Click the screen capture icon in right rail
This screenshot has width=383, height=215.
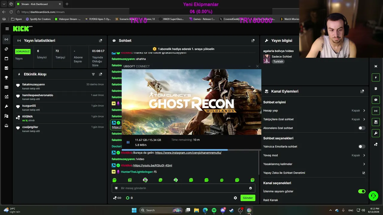376,66
